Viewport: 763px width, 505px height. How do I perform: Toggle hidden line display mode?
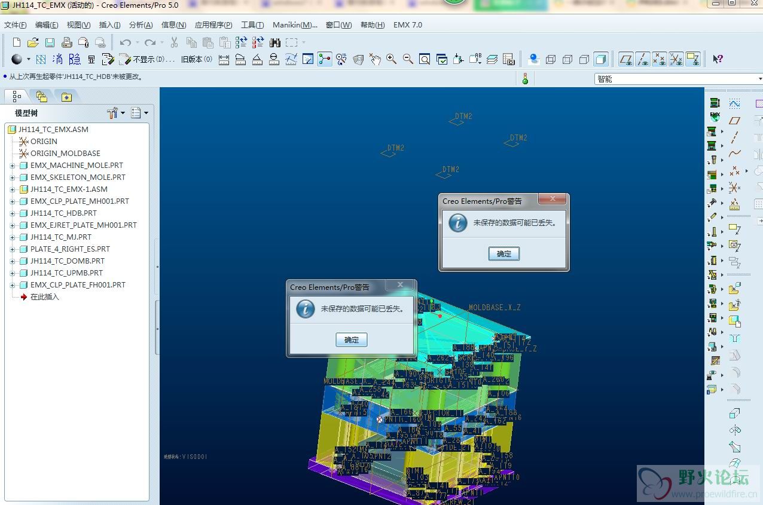567,59
